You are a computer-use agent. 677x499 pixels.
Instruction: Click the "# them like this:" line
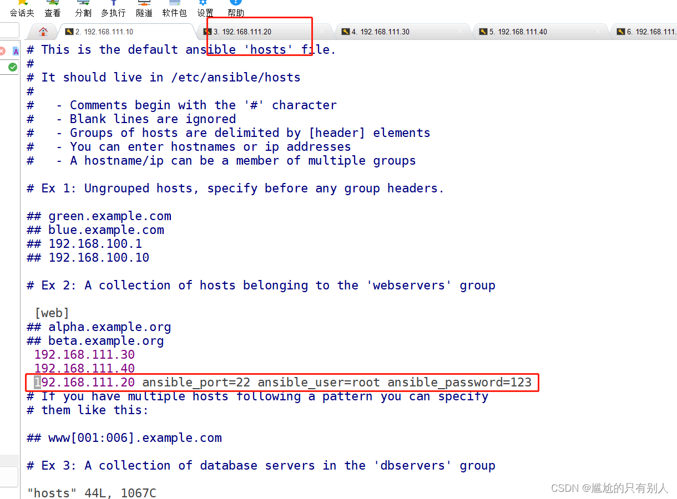(88, 410)
